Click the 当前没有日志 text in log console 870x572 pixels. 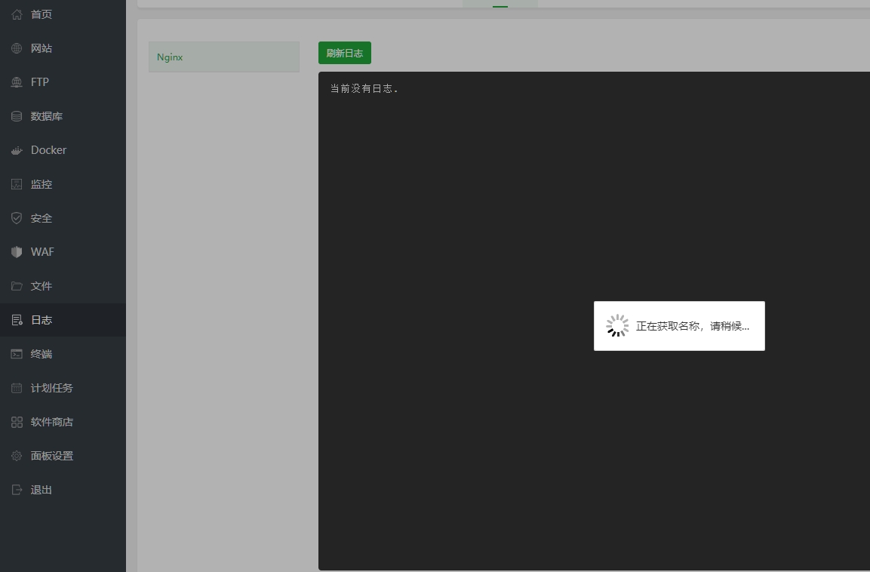click(x=364, y=89)
